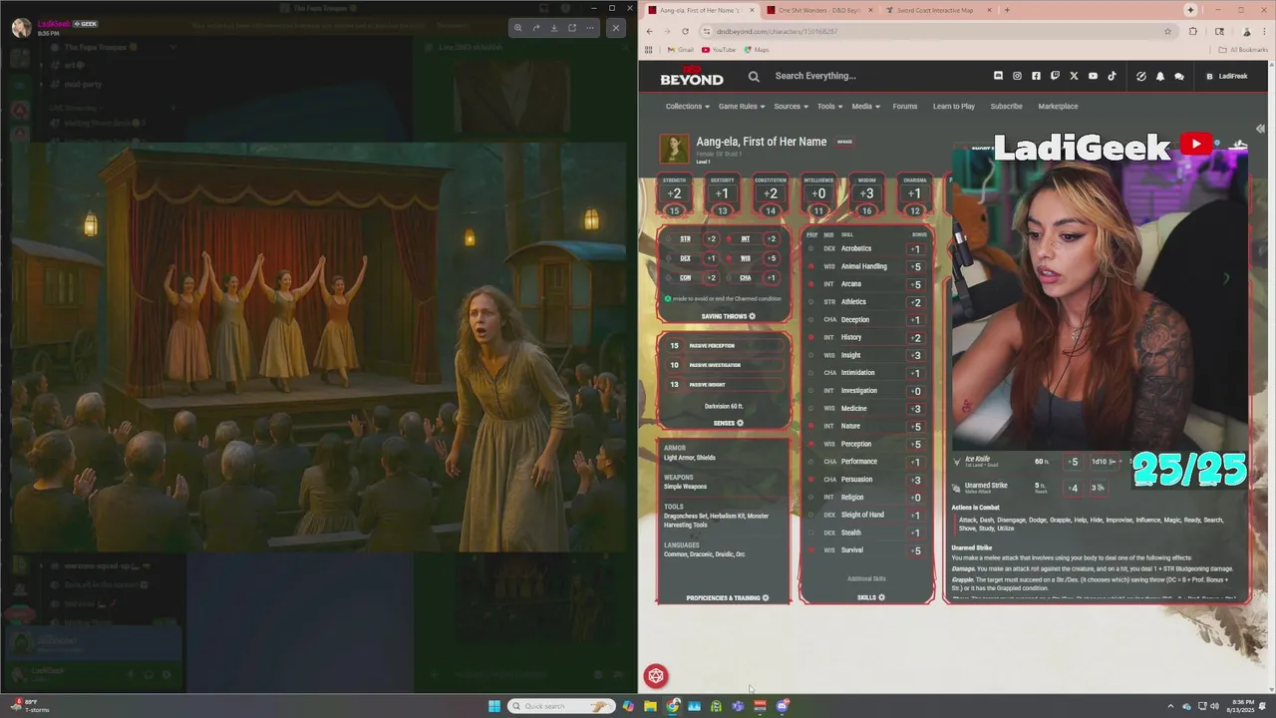
Task: Open the Forums menu link
Action: click(x=905, y=106)
